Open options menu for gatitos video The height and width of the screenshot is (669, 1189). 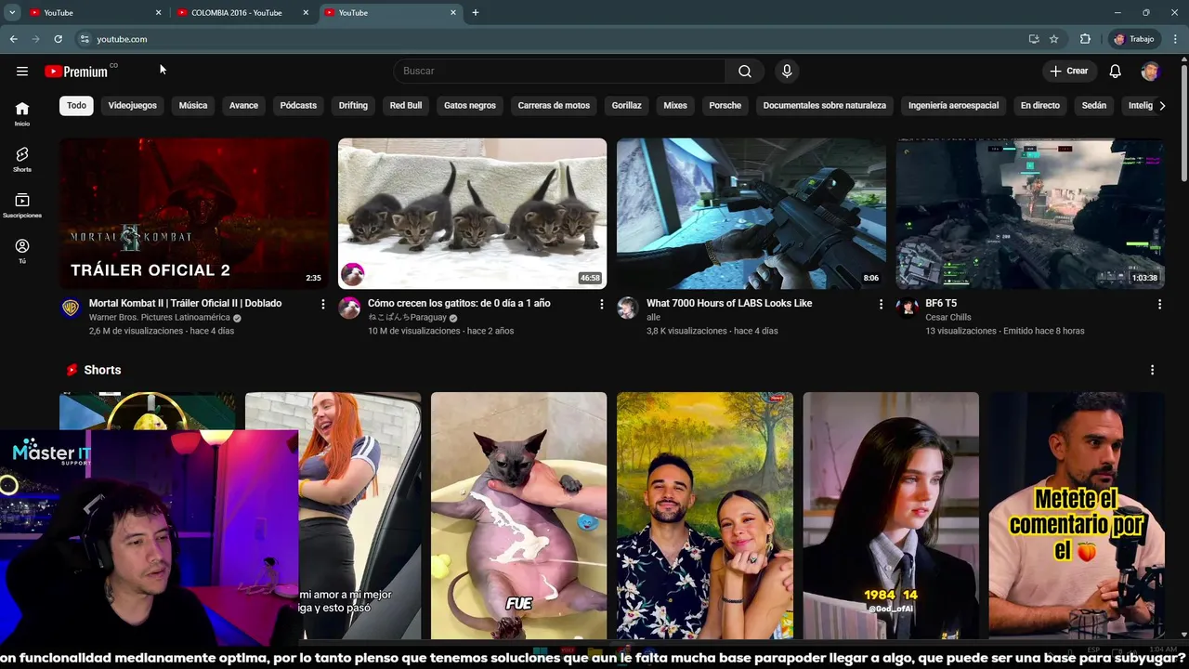(602, 304)
